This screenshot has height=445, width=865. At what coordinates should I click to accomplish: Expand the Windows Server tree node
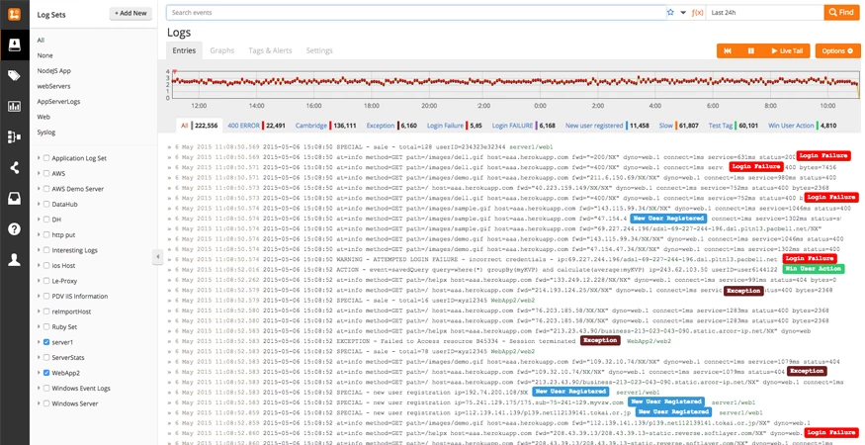click(39, 403)
